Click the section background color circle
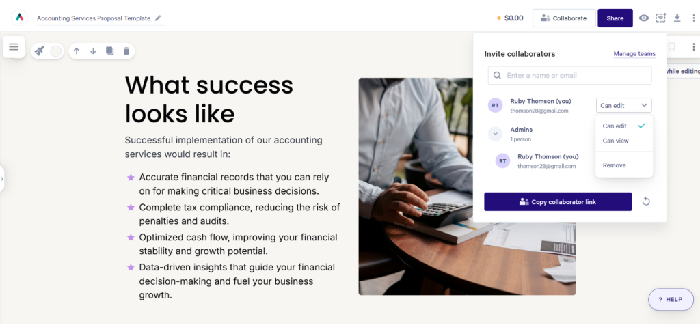 56,51
